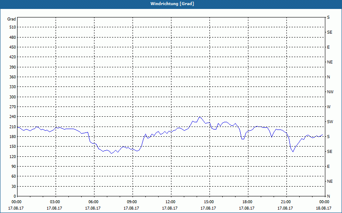The width and height of the screenshot is (342, 213).
Task: Select the 21:00 time axis label
Action: pos(286,201)
